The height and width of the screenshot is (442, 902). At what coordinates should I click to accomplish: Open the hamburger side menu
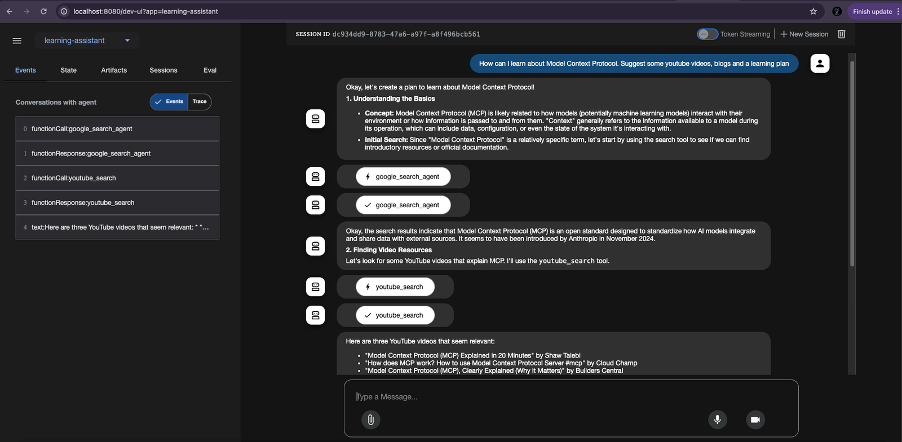point(17,41)
